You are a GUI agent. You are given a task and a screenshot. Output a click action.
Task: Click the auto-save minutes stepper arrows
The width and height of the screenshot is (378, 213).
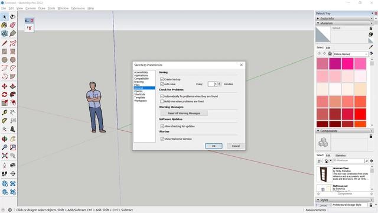[x=219, y=84]
